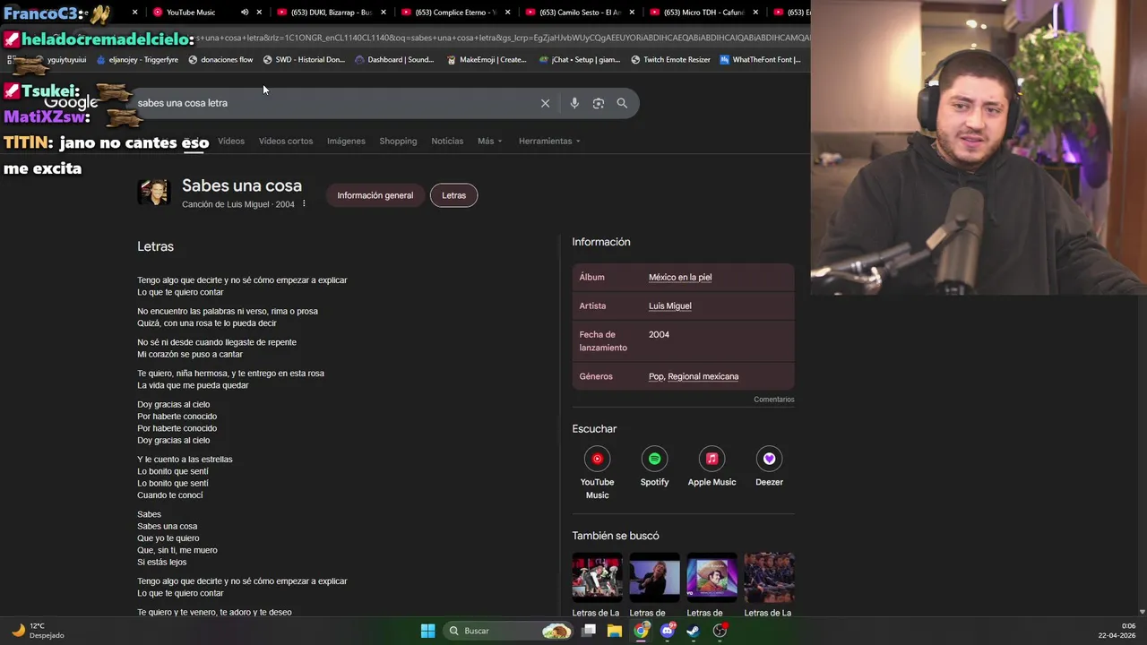Viewport: 1147px width, 645px height.
Task: Mute the YouTube Music tab speaker icon
Action: point(245,13)
